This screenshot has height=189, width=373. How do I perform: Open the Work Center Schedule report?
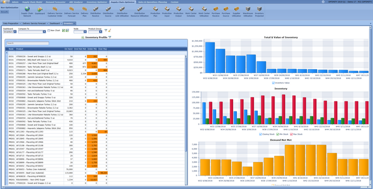tap(191, 11)
